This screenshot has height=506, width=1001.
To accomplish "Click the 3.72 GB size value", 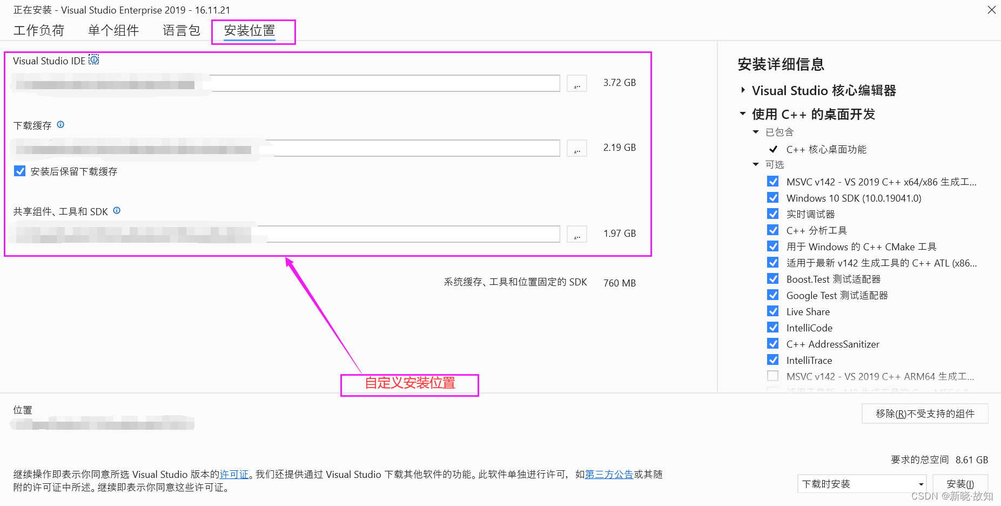I will (x=620, y=83).
